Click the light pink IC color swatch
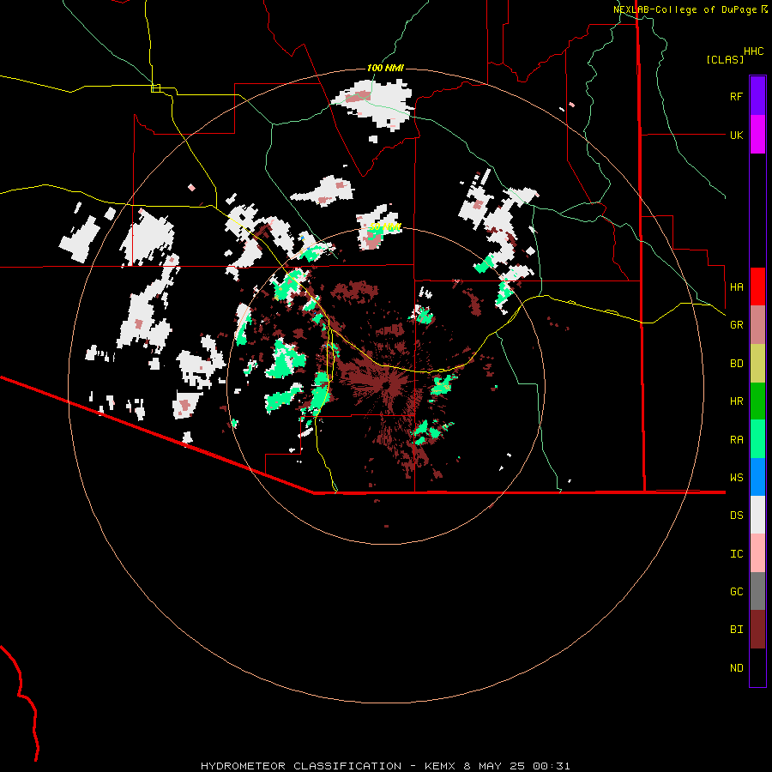Image resolution: width=772 pixels, height=772 pixels. pos(757,553)
